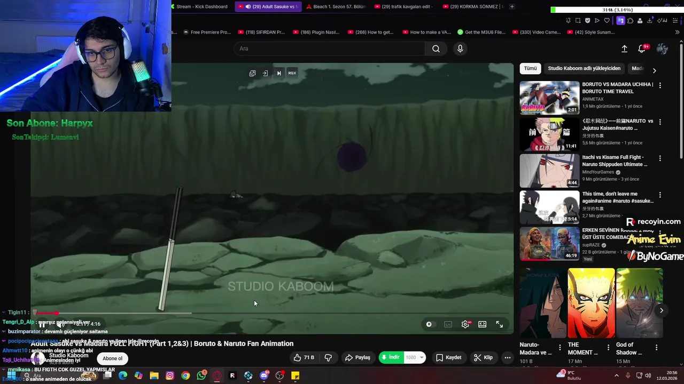Click the browser send flow arrow icon
Viewport: 684px width, 384px height.
597,20
